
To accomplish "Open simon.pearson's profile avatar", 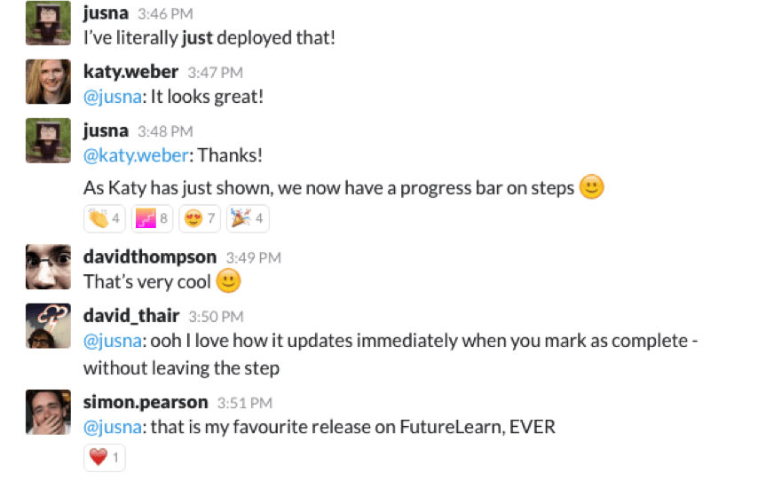I will click(48, 413).
